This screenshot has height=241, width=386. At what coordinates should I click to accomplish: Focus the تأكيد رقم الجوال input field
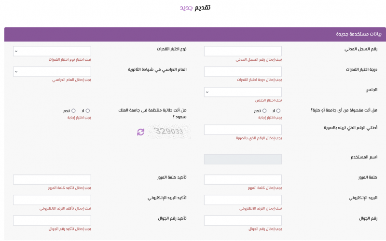tap(52, 220)
